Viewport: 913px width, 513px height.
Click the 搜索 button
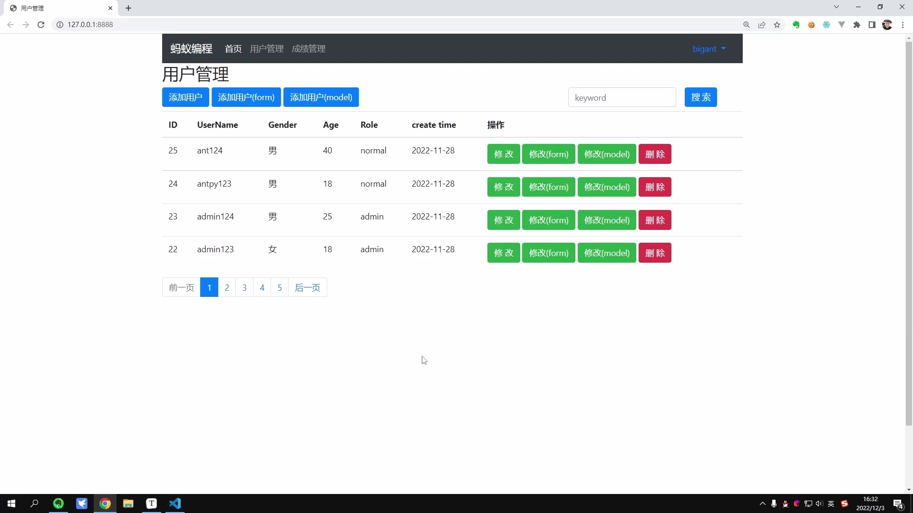click(x=701, y=97)
